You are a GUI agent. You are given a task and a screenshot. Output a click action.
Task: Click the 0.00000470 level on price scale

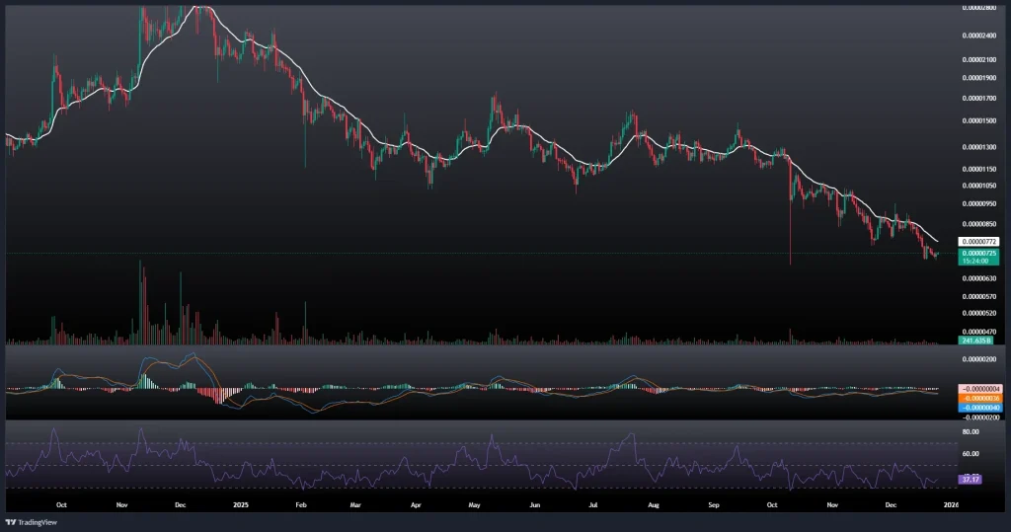(980, 331)
